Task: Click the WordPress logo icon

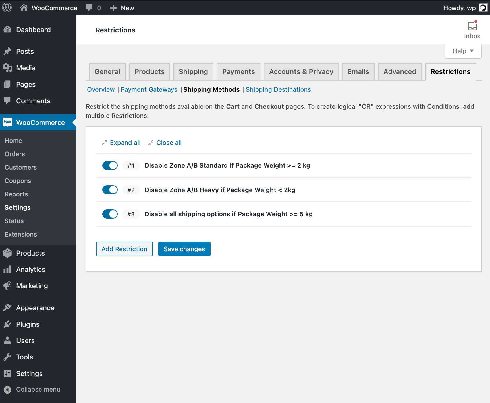Action: click(7, 8)
